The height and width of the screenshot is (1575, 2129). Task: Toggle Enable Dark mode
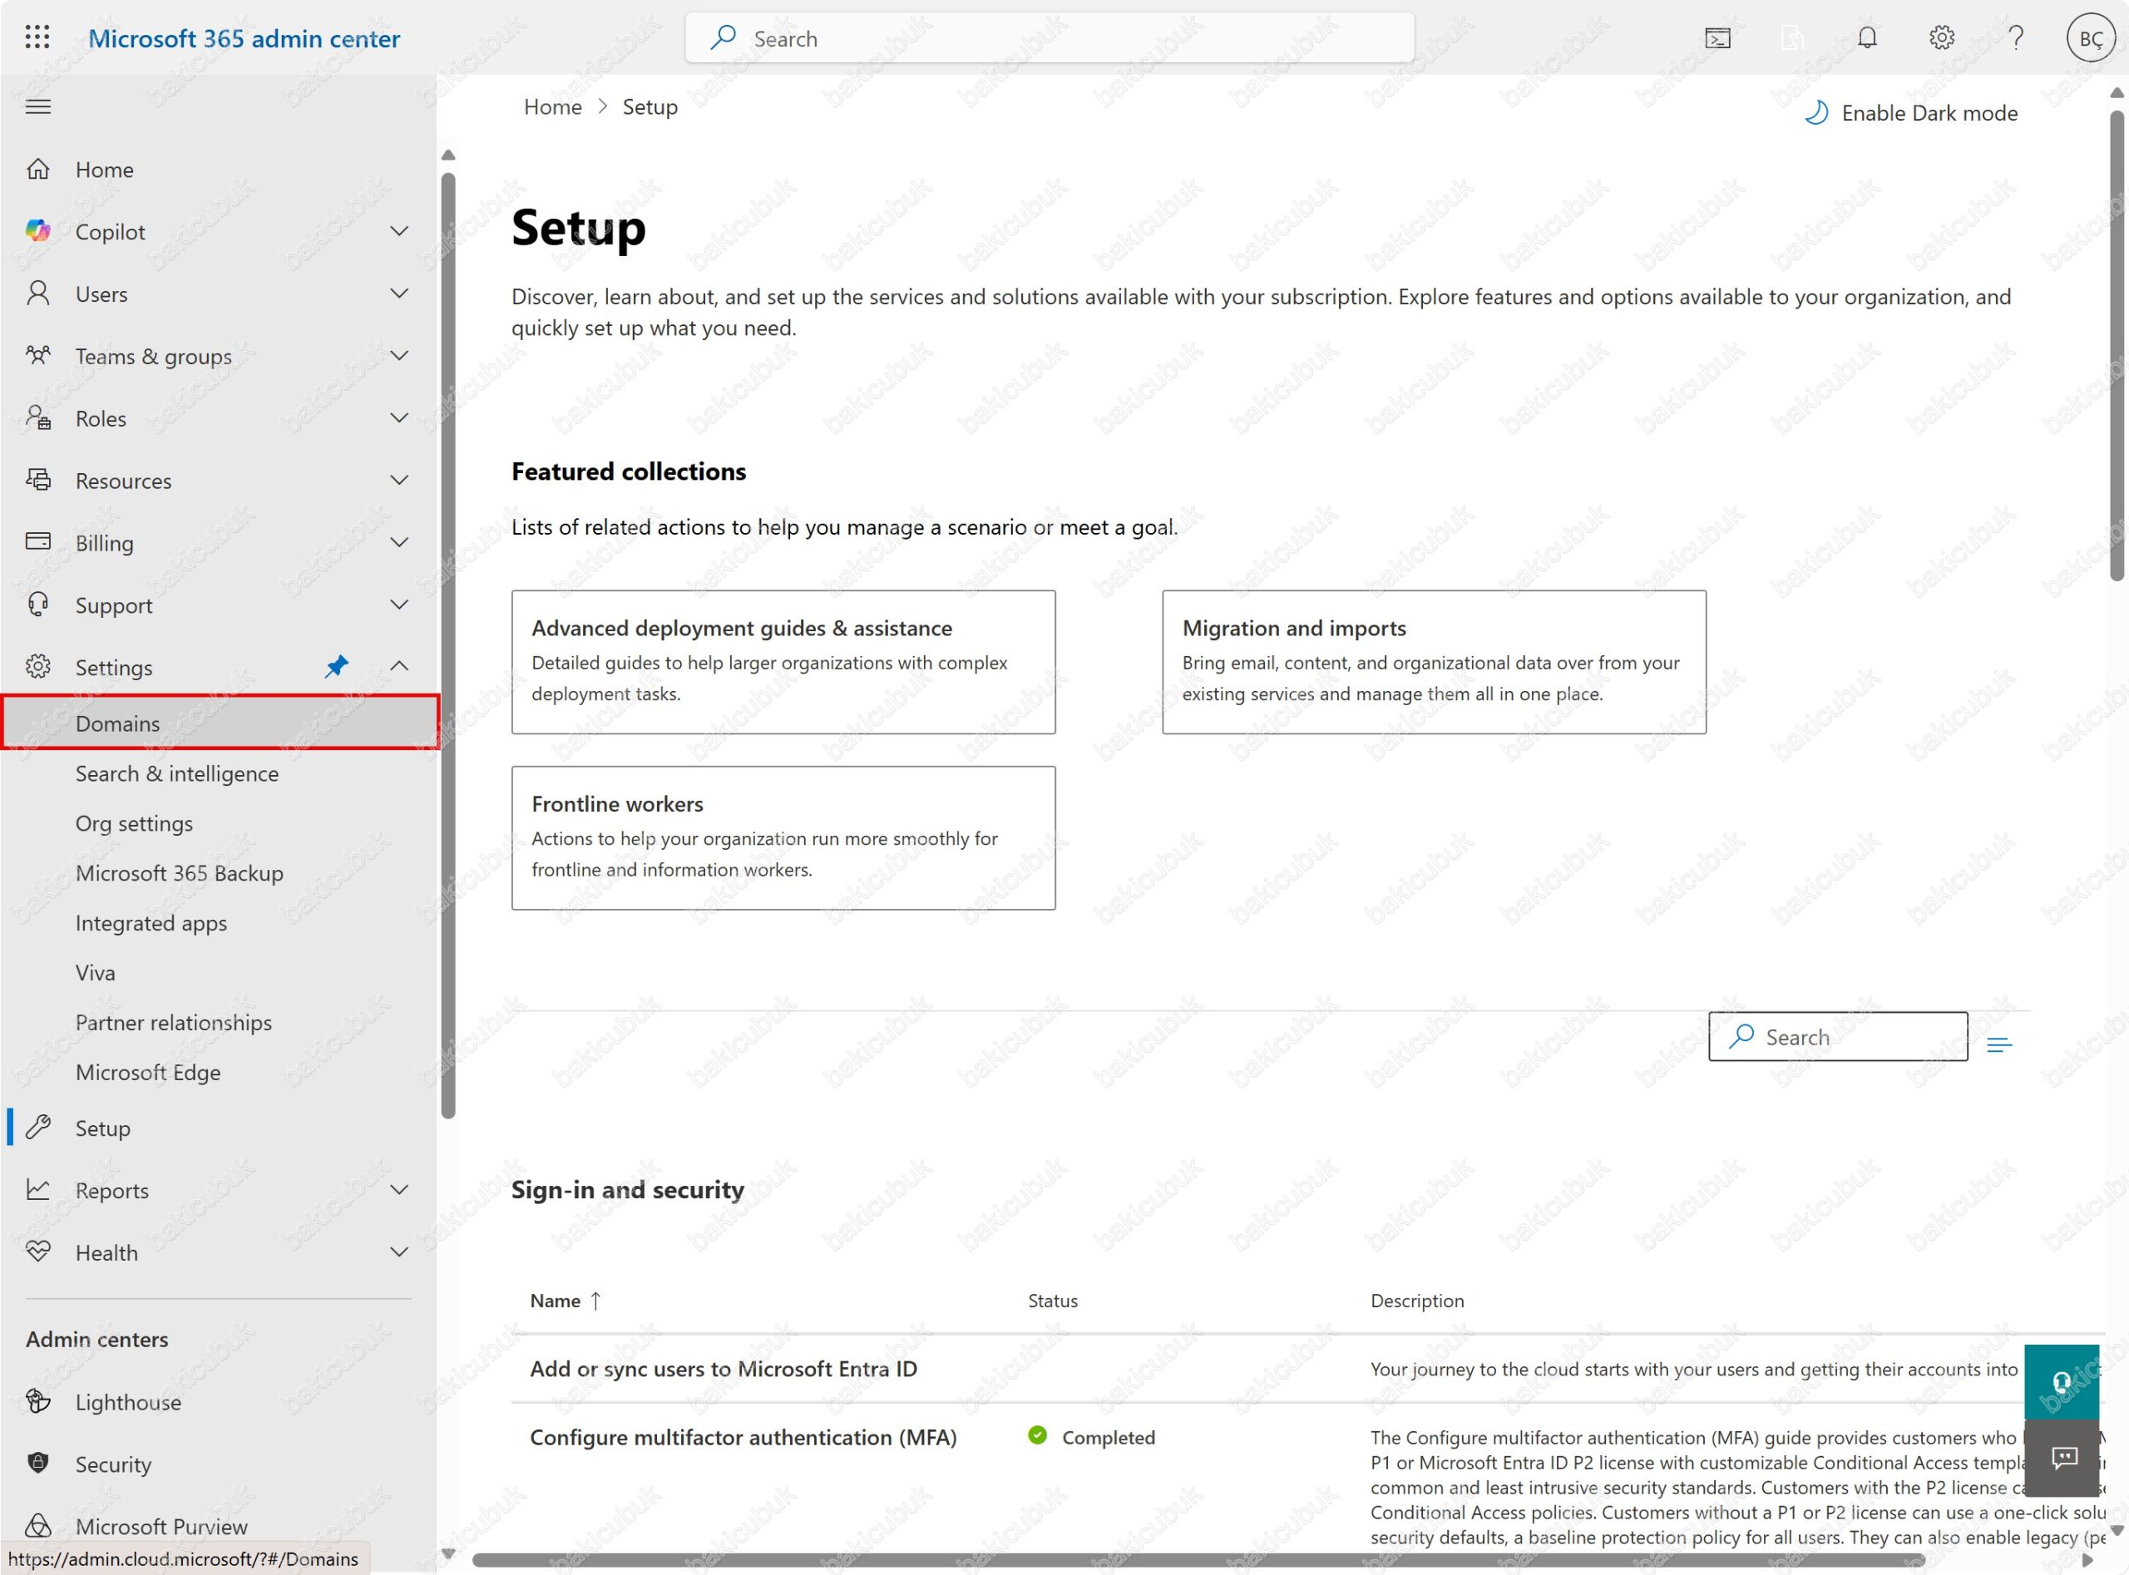pyautogui.click(x=1912, y=113)
